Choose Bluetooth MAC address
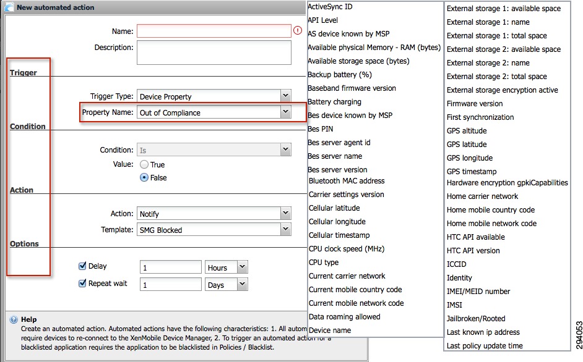The image size is (583, 362). pos(347,181)
